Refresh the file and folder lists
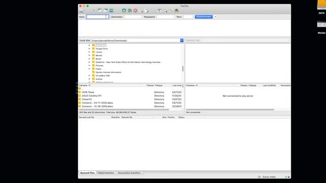Viewport: 326px width, 183px height. (124, 11)
